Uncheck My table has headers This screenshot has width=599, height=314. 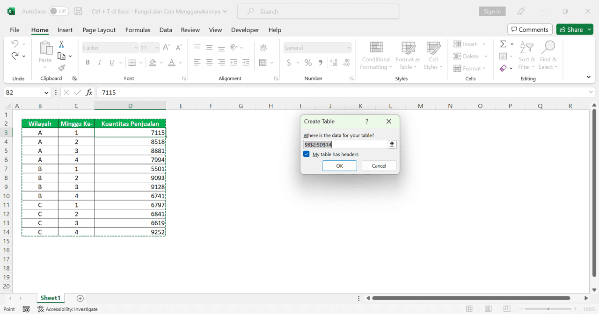point(307,154)
